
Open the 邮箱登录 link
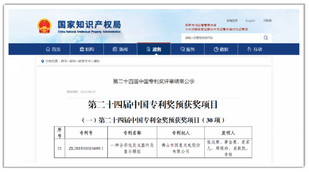(232, 21)
